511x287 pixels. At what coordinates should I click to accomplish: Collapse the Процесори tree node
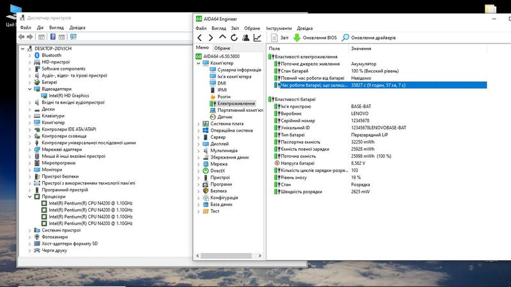29,197
